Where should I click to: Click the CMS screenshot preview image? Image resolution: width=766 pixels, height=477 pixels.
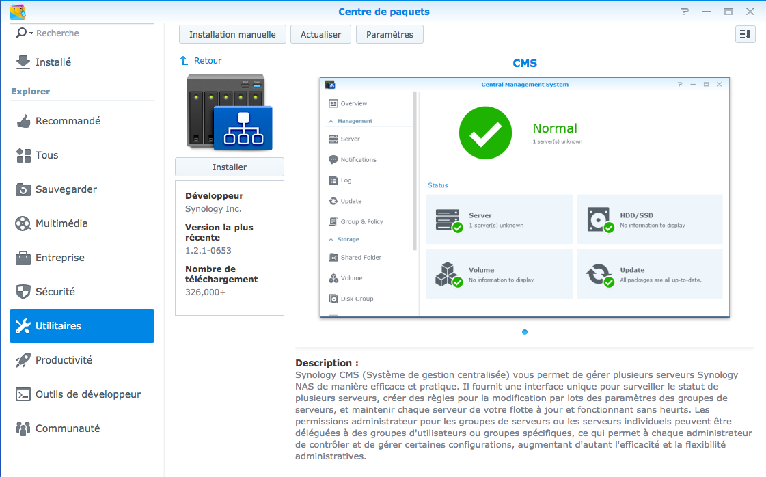point(525,197)
